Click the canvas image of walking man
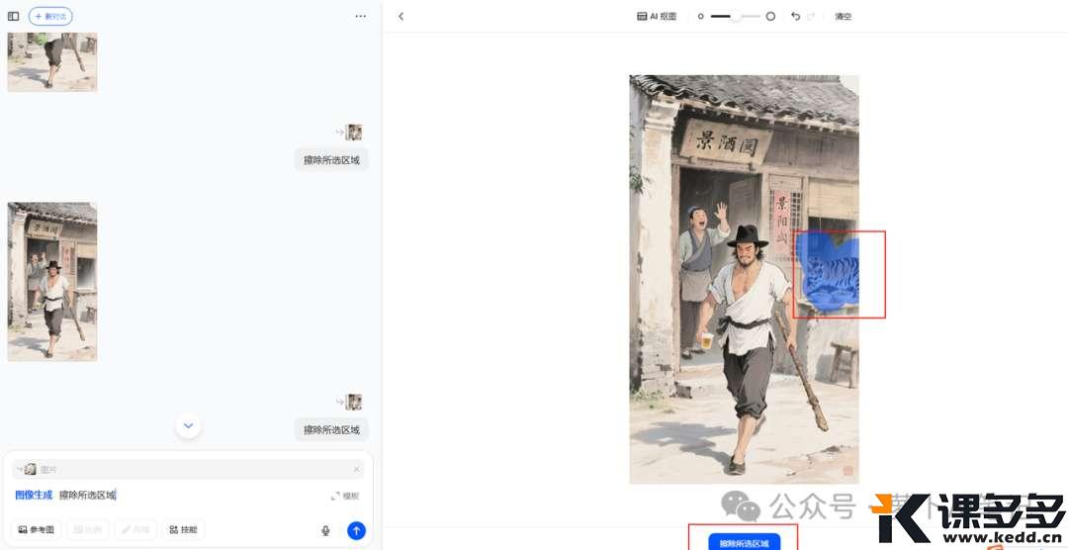Viewport: 1068px width, 550px height. pyautogui.click(x=744, y=279)
